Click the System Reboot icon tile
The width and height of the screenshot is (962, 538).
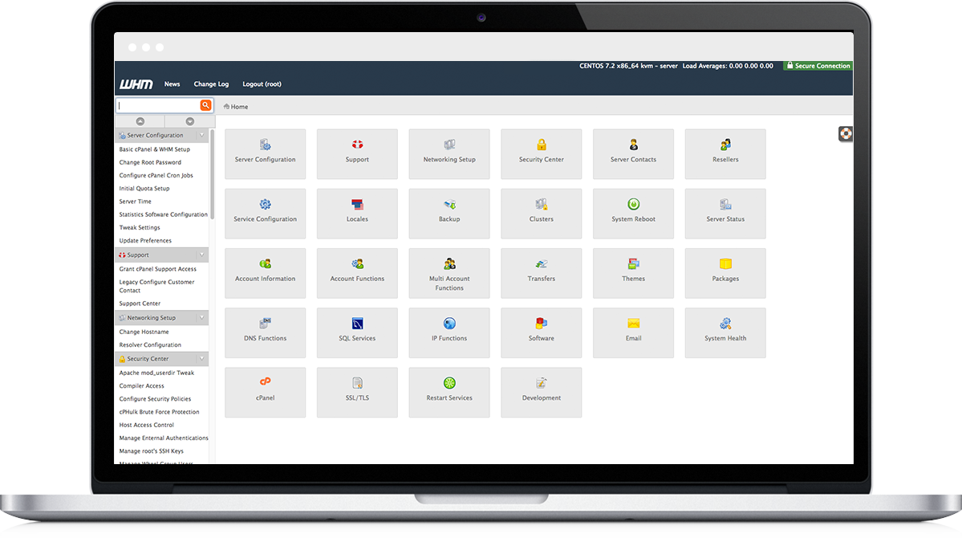click(x=633, y=206)
